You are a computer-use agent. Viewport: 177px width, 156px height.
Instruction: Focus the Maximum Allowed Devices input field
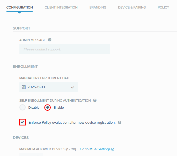pos(31,154)
